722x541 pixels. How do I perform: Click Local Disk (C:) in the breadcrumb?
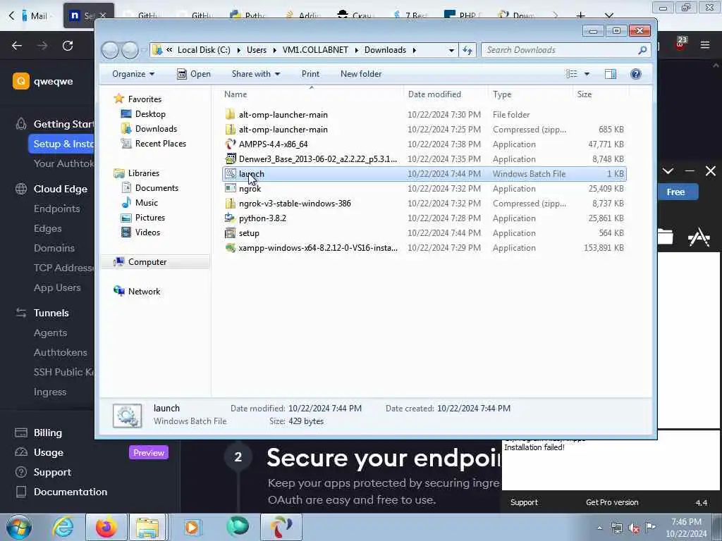[x=204, y=50]
